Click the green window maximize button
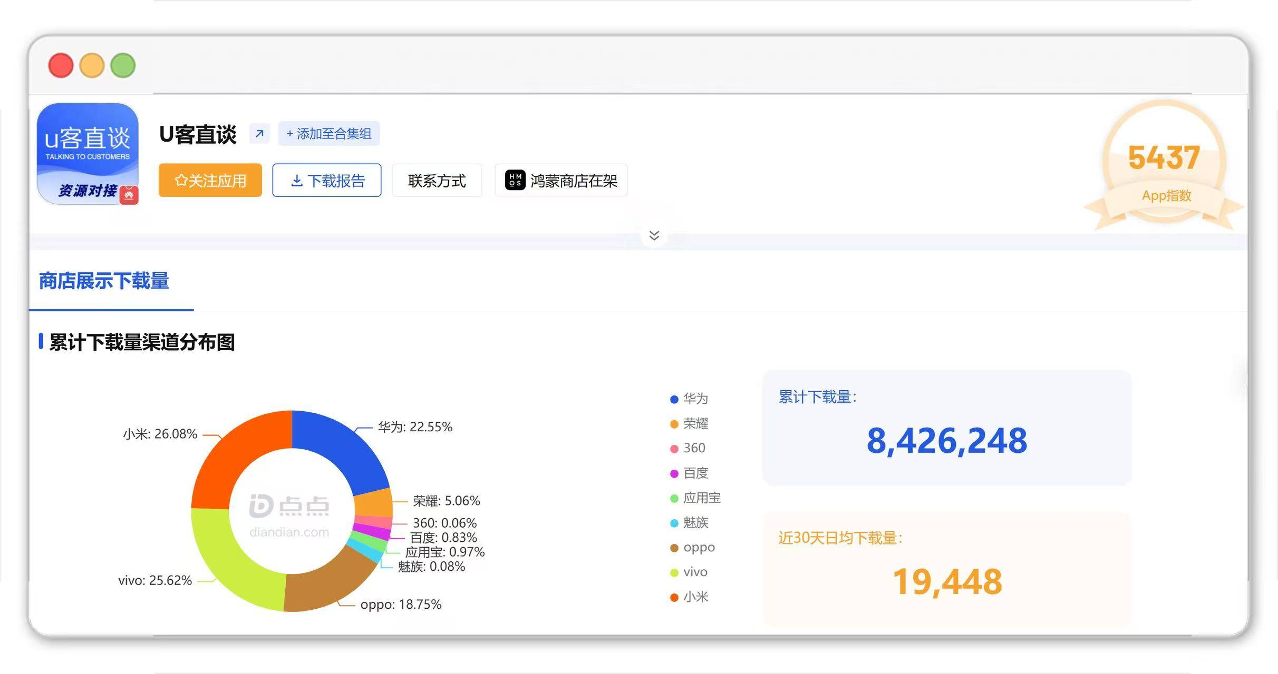This screenshot has width=1278, height=674. coord(123,66)
